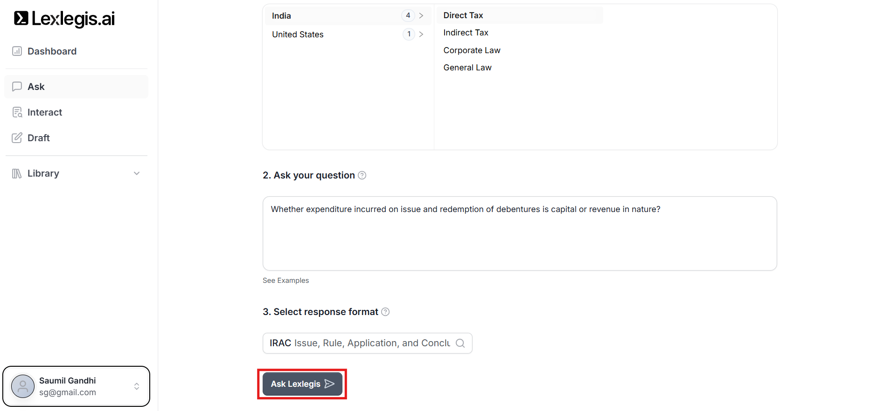Expand the Library menu chevron
This screenshot has width=878, height=411.
tap(137, 173)
